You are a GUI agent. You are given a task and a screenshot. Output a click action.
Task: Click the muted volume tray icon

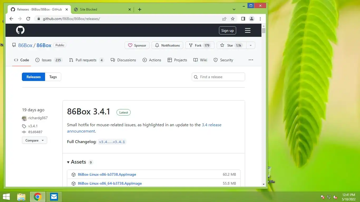pyautogui.click(x=335, y=197)
